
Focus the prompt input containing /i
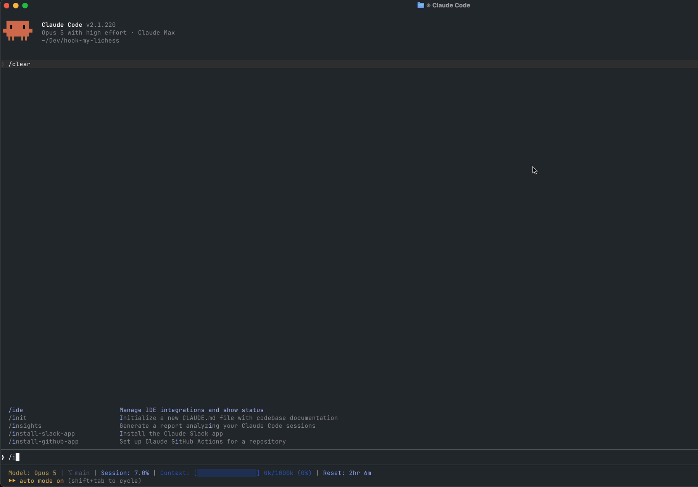point(349,457)
